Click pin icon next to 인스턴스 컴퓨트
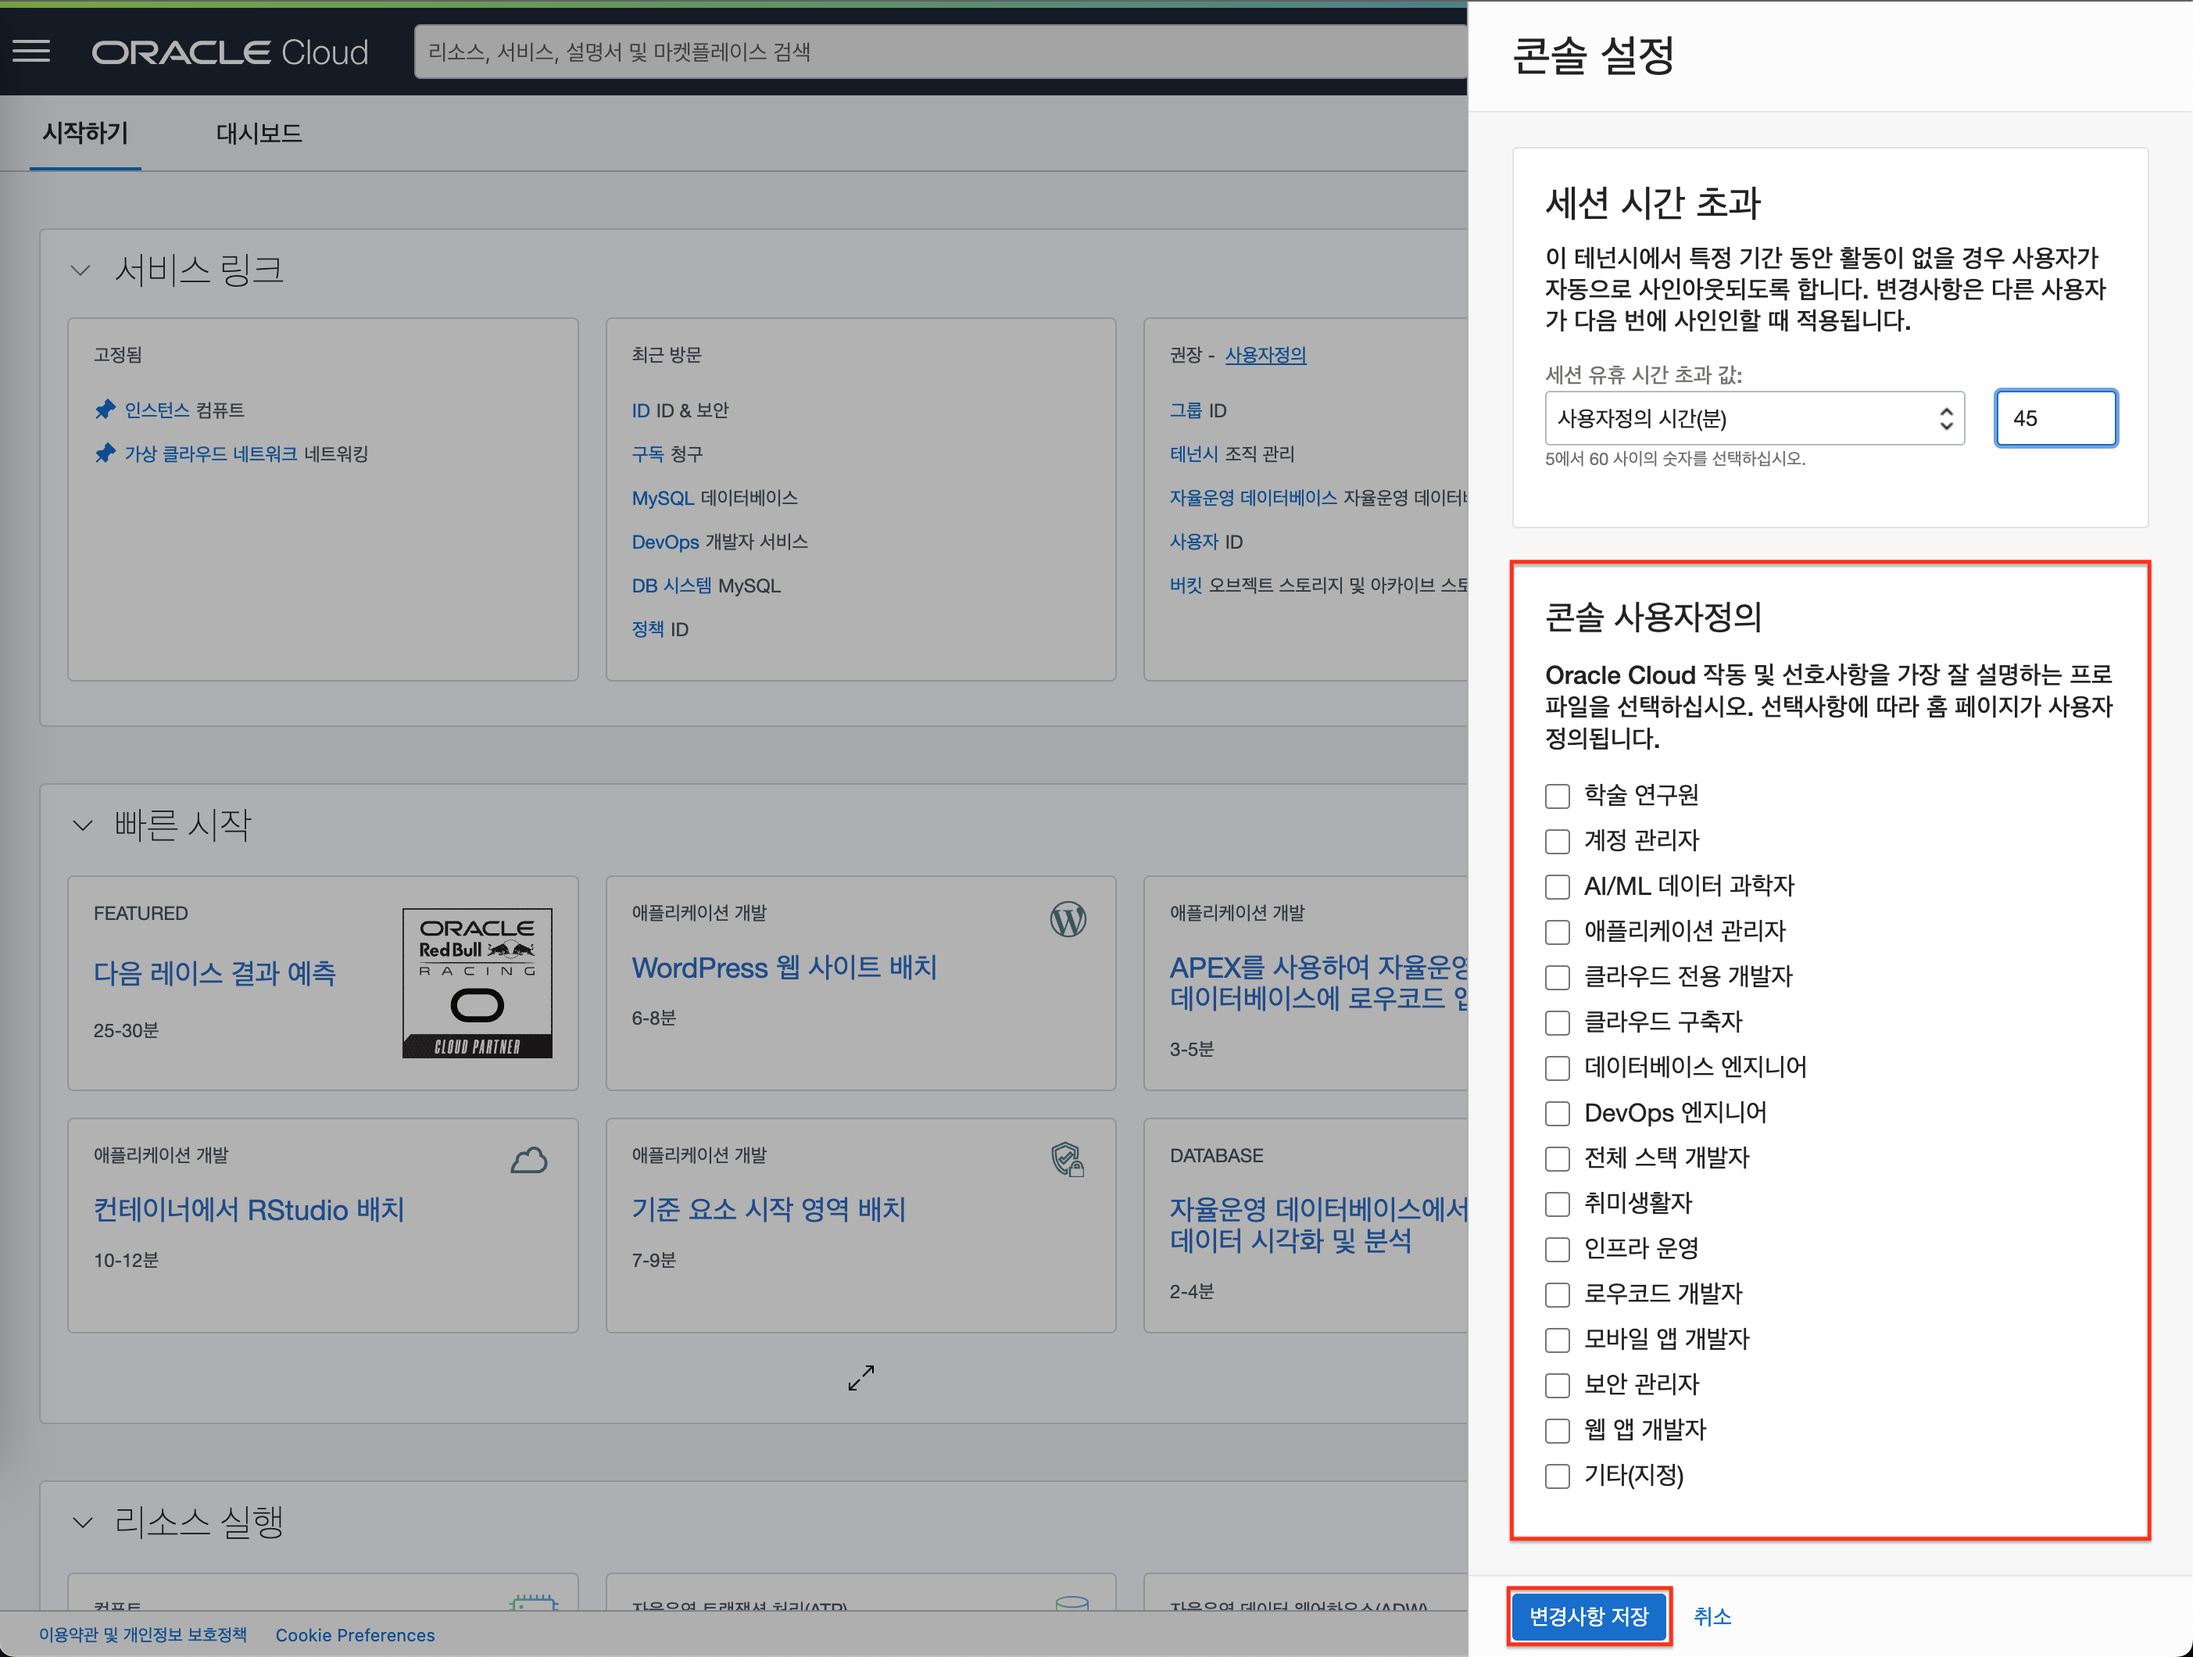Image resolution: width=2193 pixels, height=1657 pixels. click(105, 410)
